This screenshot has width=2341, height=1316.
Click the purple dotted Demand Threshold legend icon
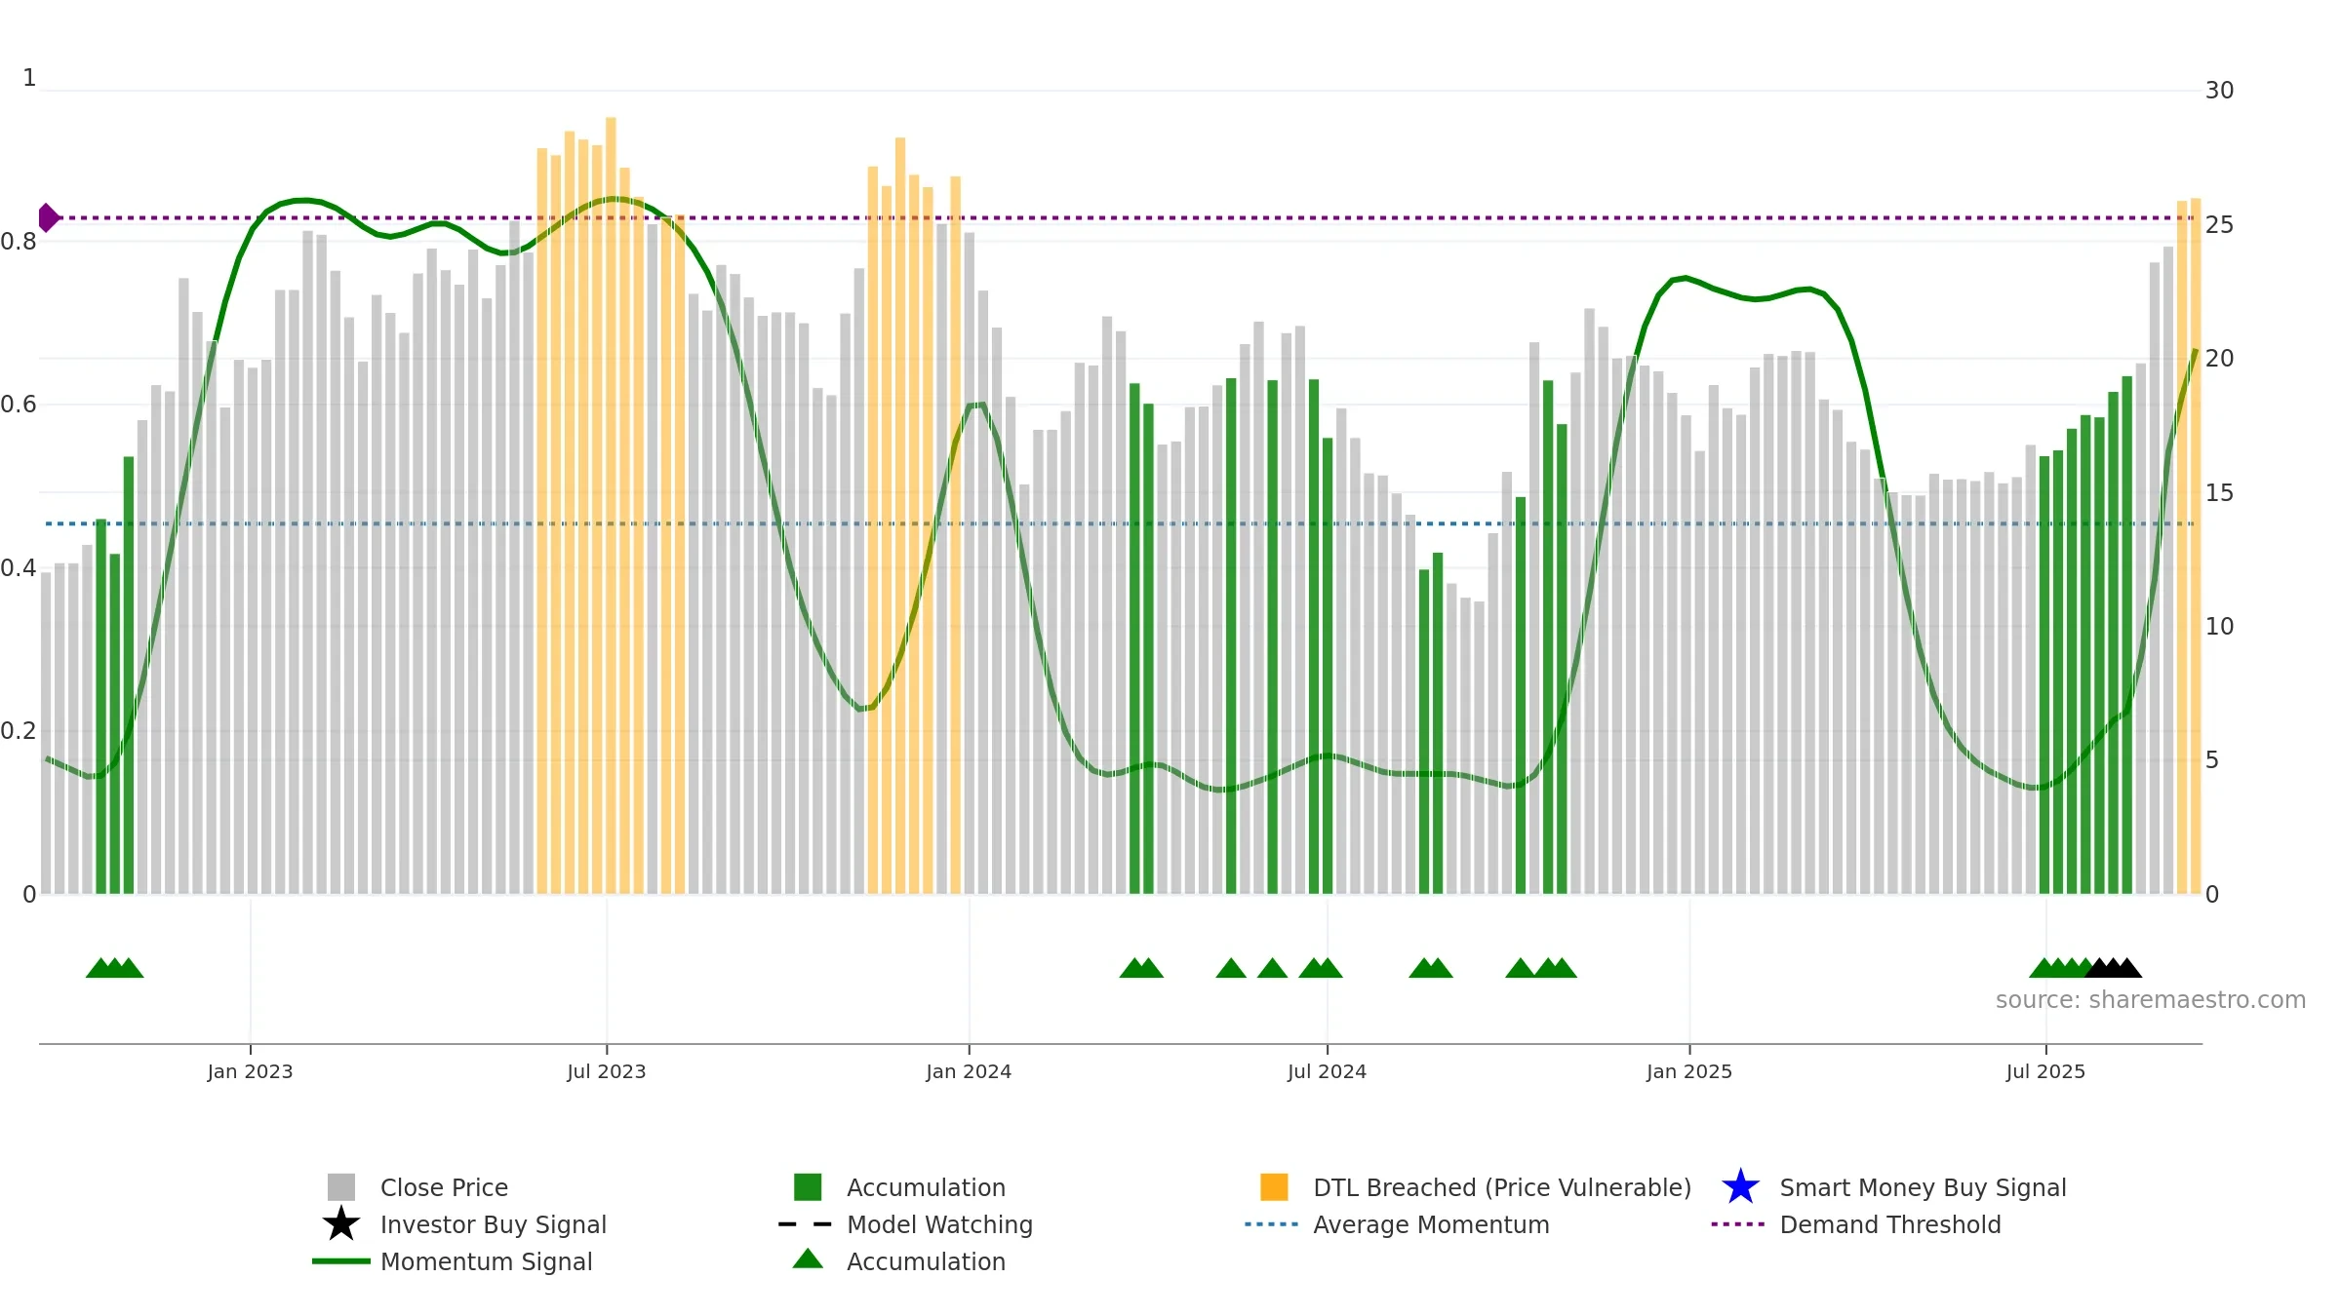pyautogui.click(x=1738, y=1223)
